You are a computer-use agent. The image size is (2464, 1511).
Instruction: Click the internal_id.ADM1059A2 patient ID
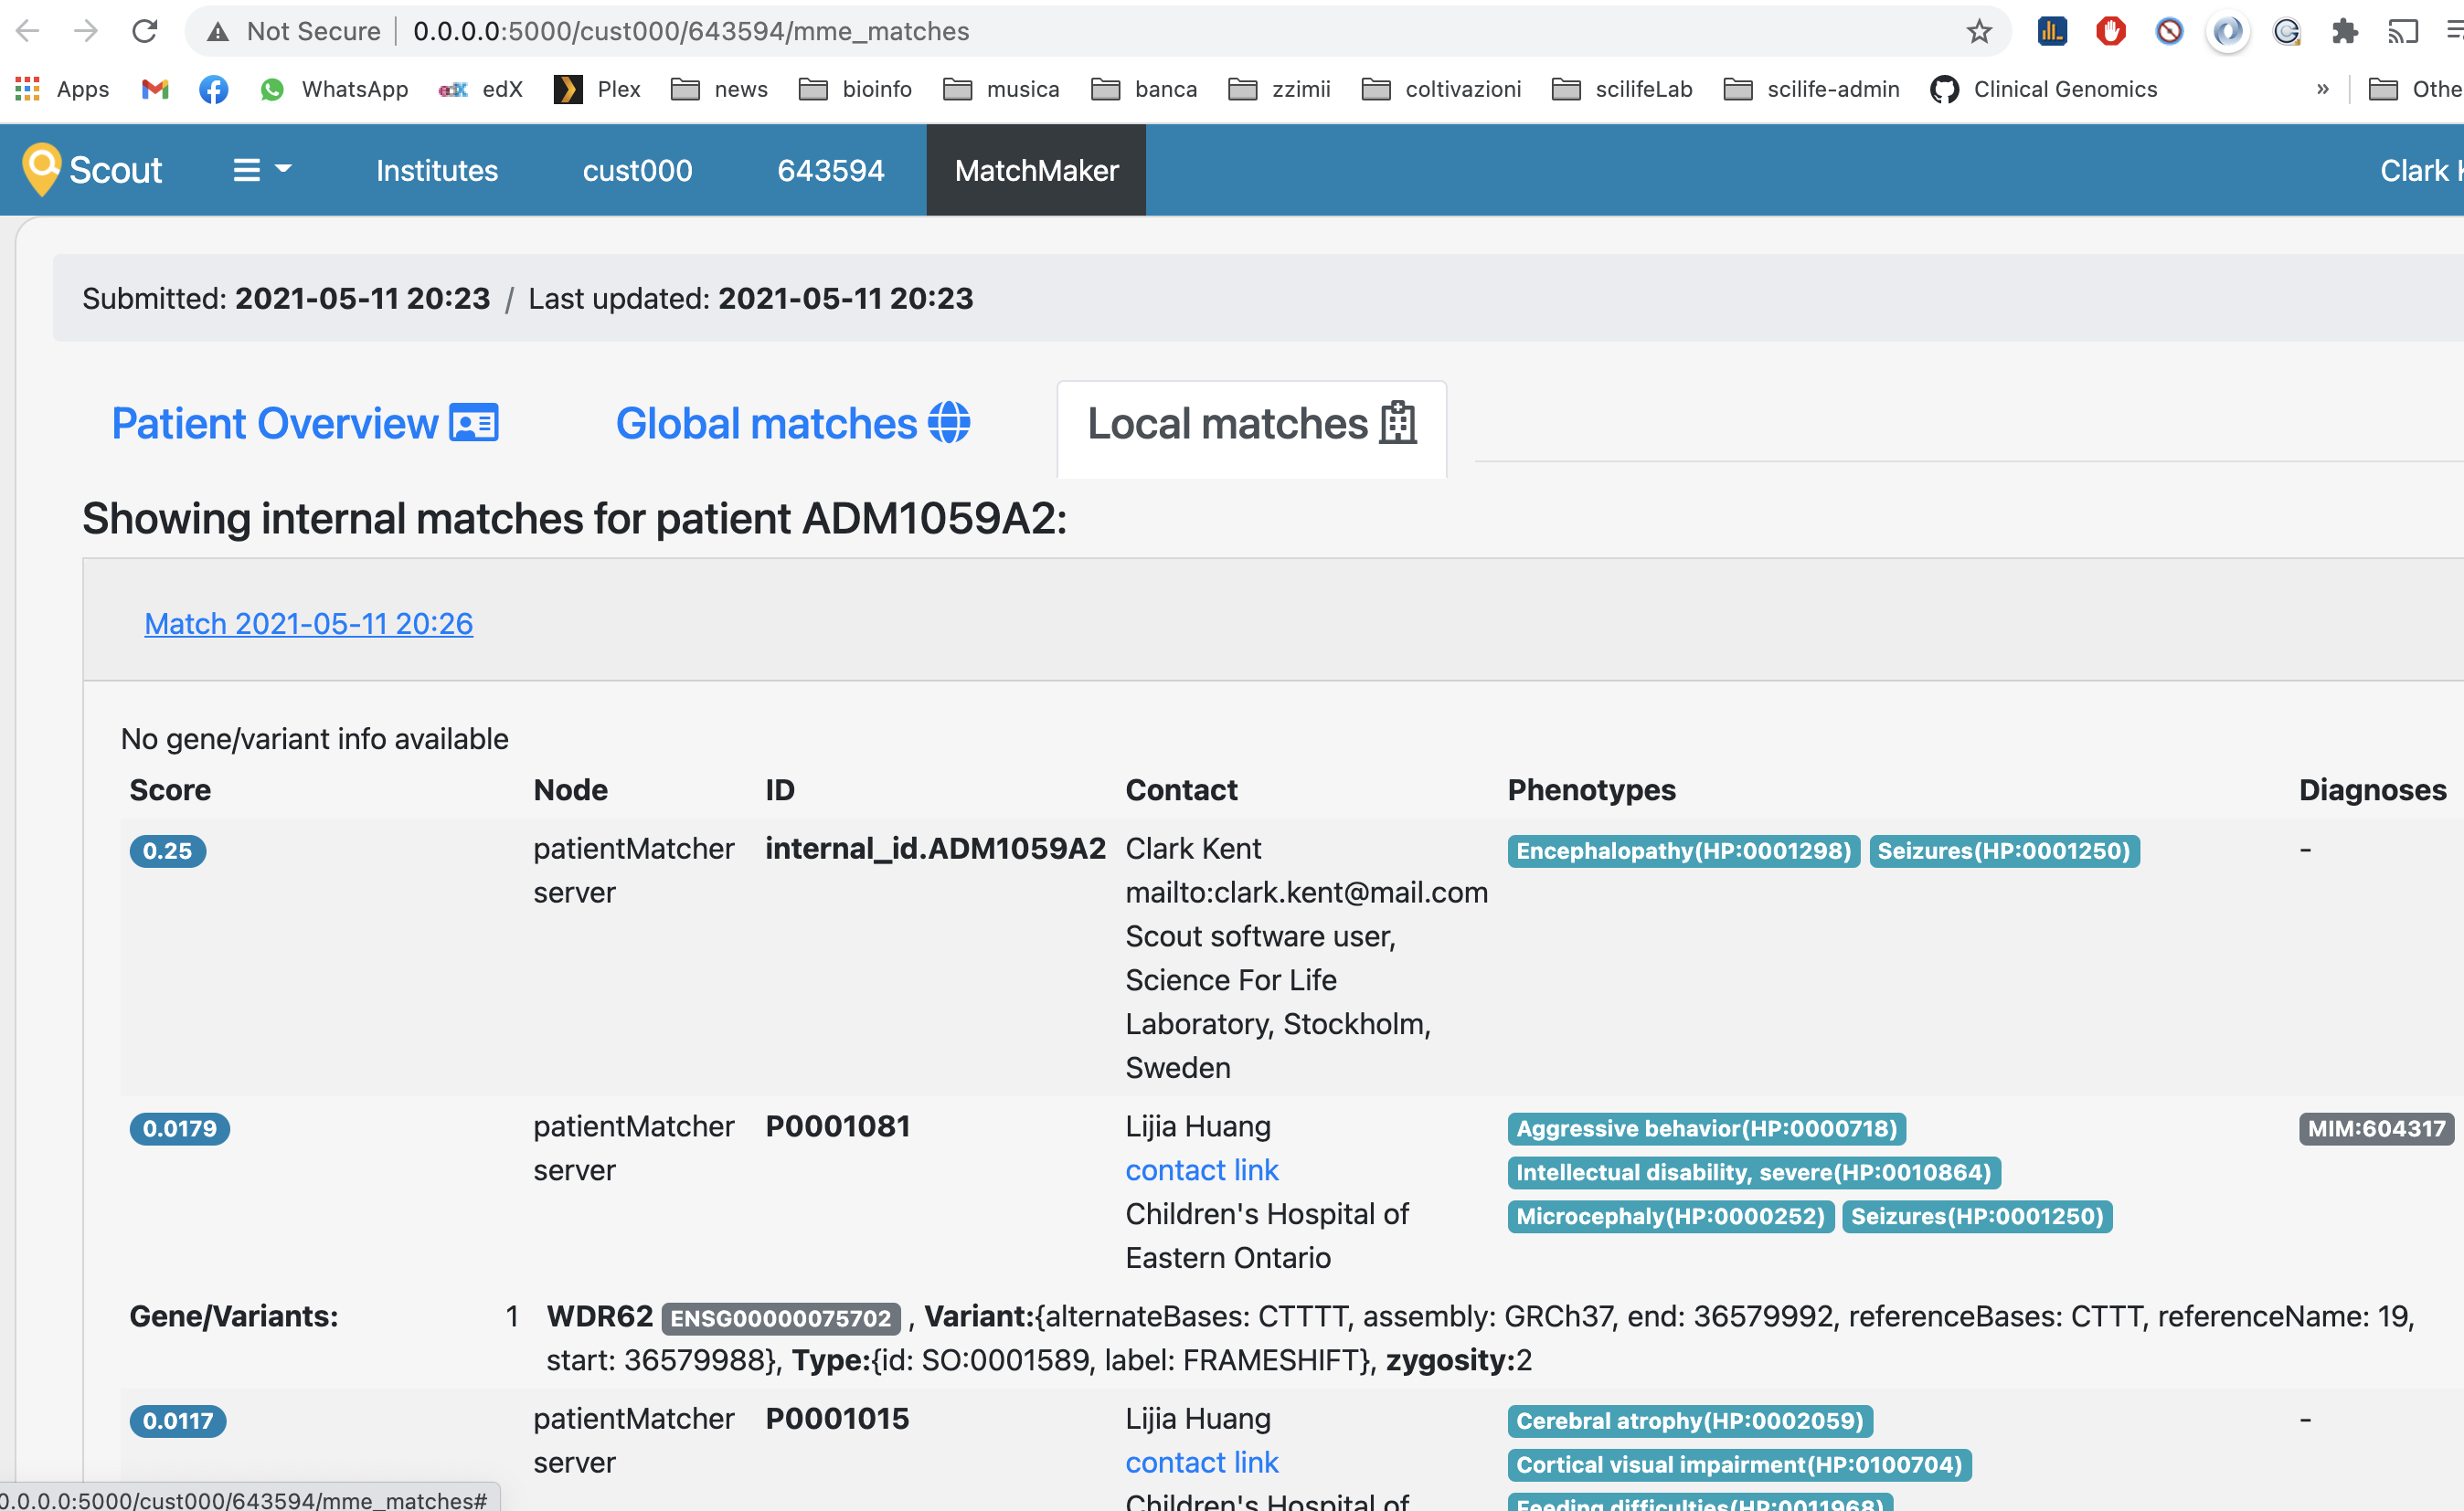935,849
